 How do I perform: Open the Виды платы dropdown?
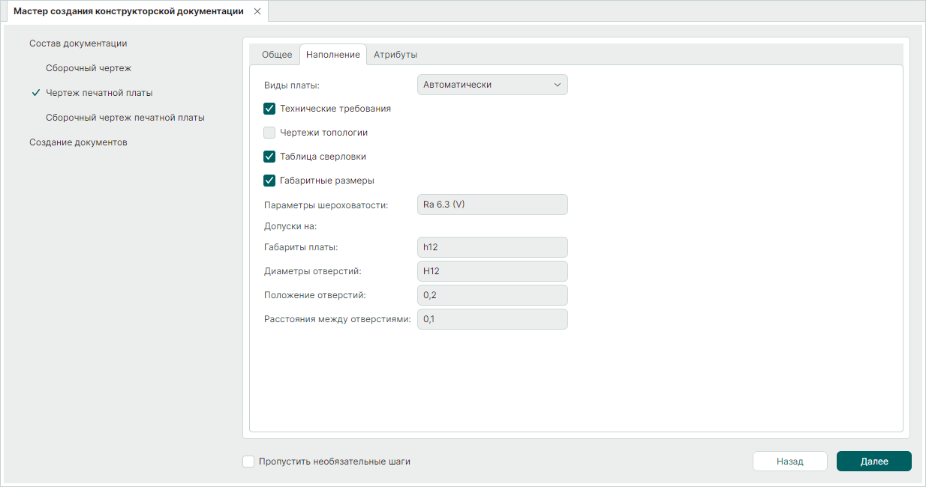[492, 85]
